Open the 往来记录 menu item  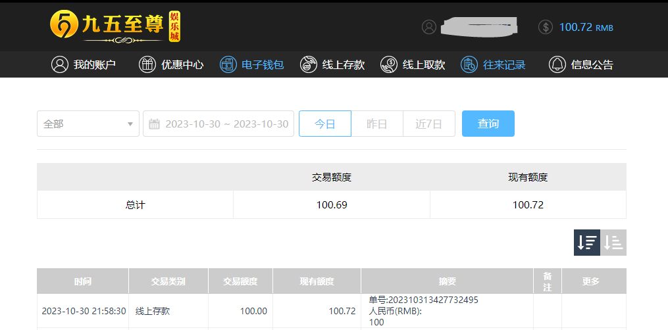pos(493,64)
